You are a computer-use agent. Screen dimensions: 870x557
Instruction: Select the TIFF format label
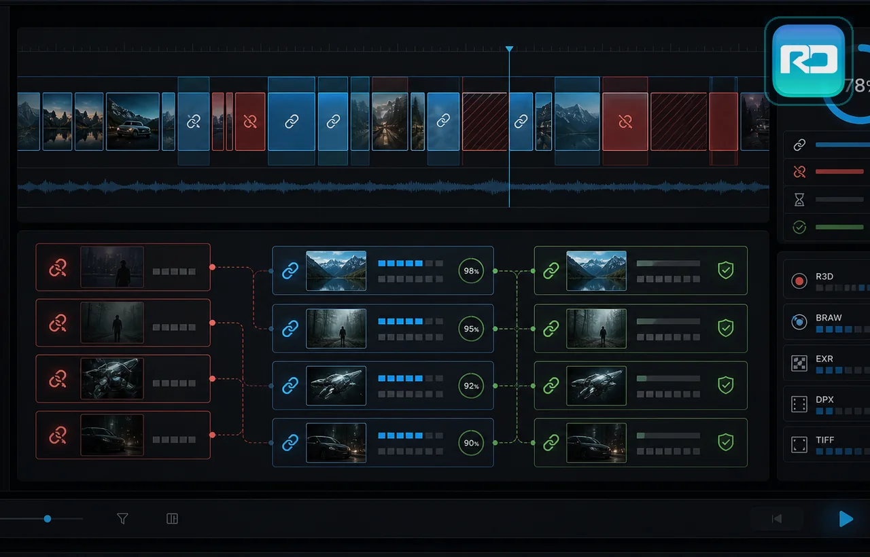825,440
